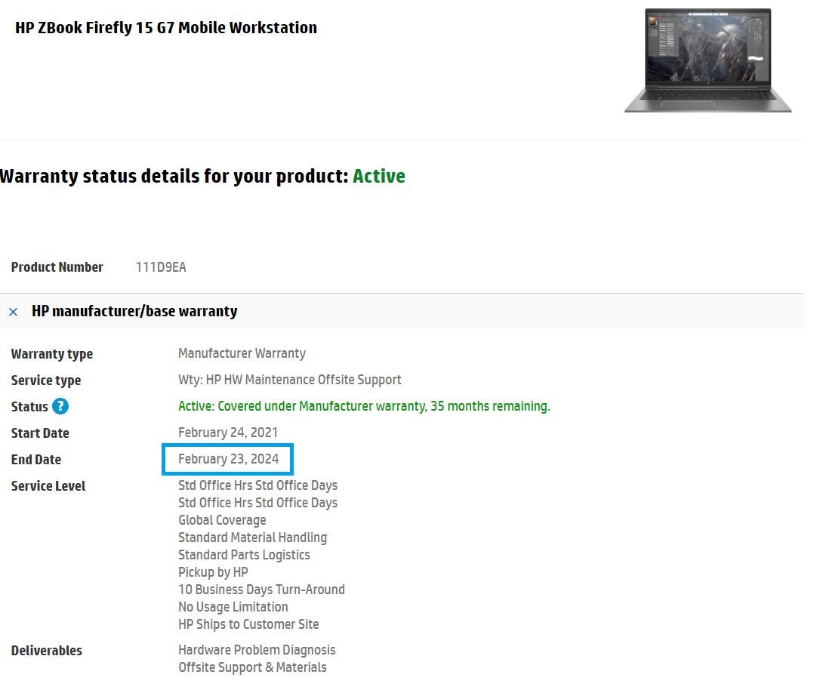The width and height of the screenshot is (820, 693).
Task: Select the start date February 24, 2021
Action: pos(227,433)
